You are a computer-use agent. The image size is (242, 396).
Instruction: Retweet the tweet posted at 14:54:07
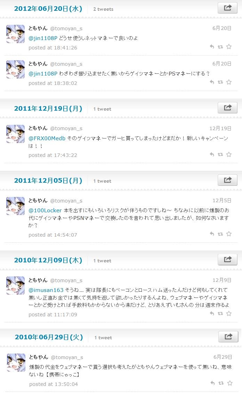(220, 234)
